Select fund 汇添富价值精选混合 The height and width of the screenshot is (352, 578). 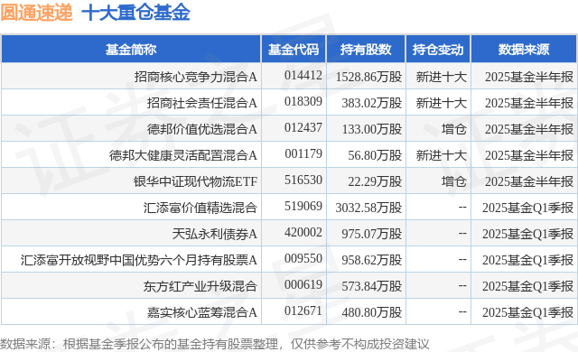coord(200,208)
